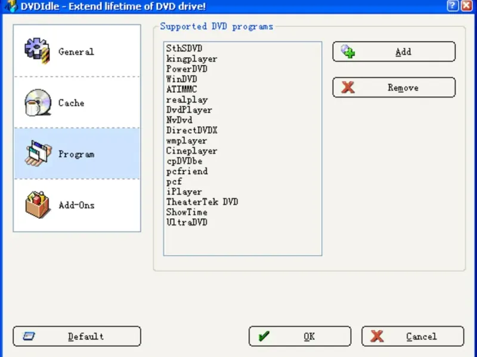Restore settings with the Default button
477x357 pixels.
[77, 336]
